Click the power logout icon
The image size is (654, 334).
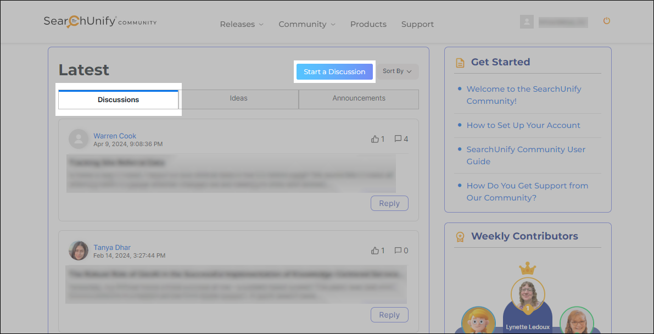coord(607,21)
